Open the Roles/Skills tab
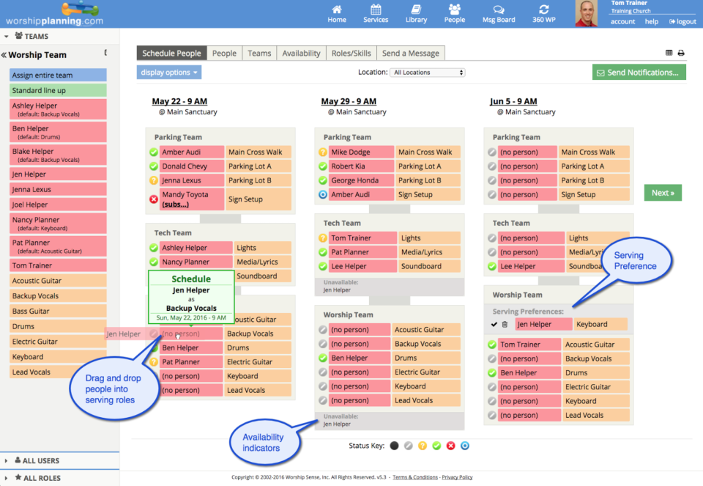 (x=351, y=53)
